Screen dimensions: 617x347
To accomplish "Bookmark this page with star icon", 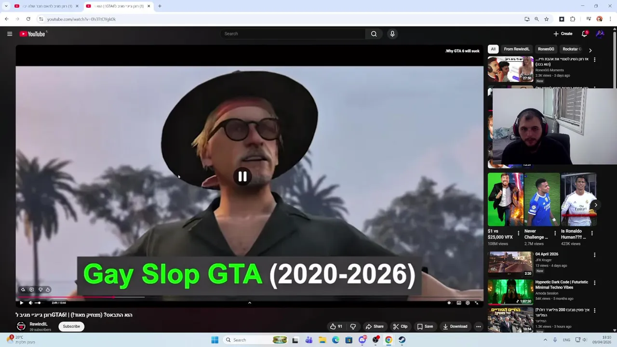I will click(546, 19).
